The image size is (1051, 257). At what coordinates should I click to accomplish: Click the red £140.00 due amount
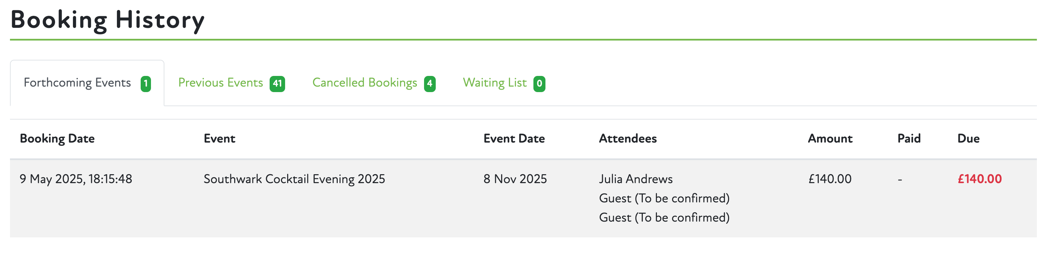click(x=979, y=179)
